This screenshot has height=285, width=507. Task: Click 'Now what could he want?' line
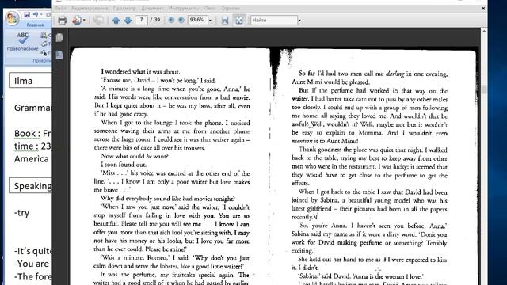[x=135, y=156]
